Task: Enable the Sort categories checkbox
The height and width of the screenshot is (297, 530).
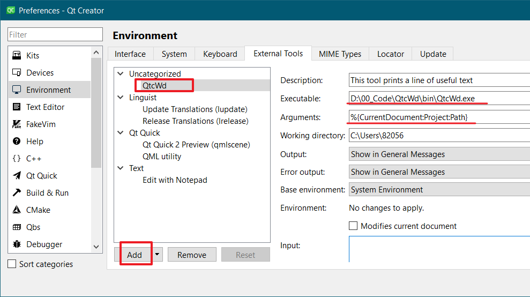Action: tap(12, 264)
